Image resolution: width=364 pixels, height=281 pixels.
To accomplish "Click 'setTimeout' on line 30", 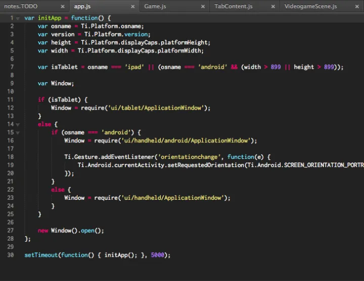I will (41, 255).
